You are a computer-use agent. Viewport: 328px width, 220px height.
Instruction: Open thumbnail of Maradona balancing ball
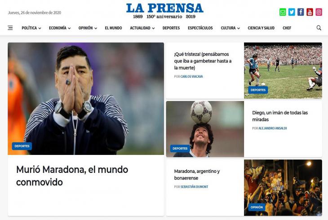click(x=205, y=129)
